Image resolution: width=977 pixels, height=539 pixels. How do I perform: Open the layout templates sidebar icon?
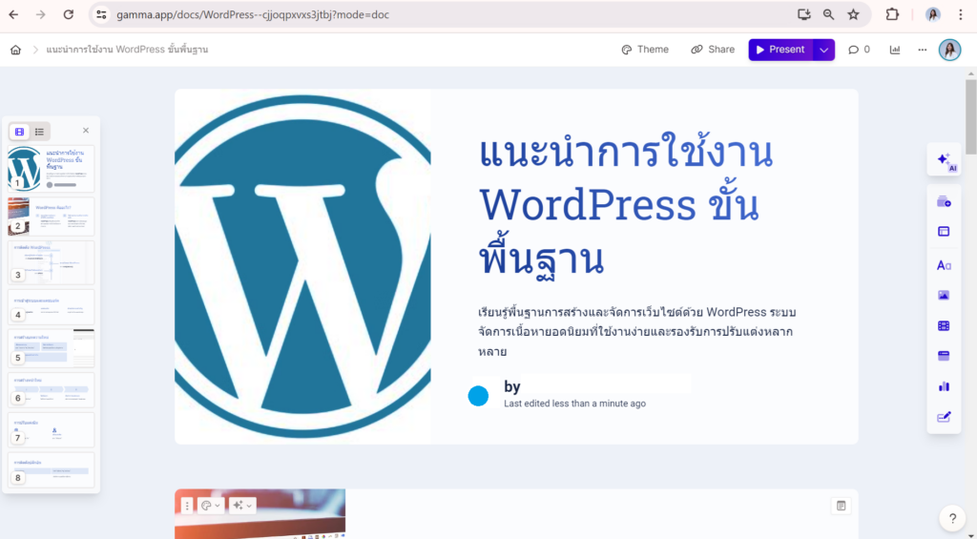point(944,231)
